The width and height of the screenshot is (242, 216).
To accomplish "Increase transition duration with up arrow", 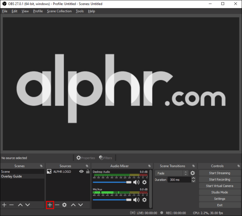I will [193, 178].
